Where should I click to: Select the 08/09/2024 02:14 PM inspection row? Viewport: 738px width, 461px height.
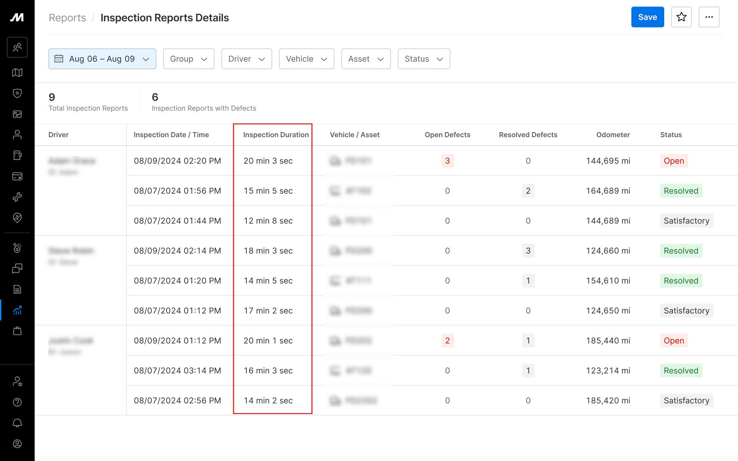[x=432, y=251]
